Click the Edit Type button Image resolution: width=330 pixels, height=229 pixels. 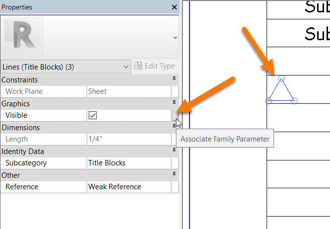[x=155, y=67]
